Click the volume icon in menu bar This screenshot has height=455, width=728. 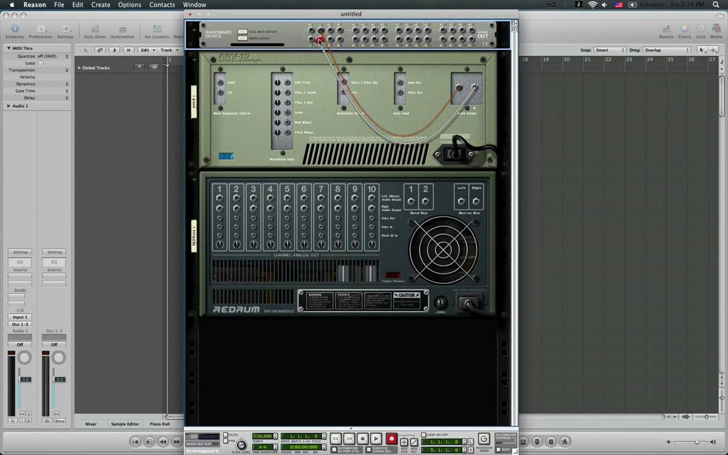point(604,4)
